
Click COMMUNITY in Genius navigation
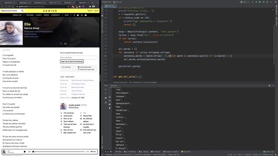(56, 15)
